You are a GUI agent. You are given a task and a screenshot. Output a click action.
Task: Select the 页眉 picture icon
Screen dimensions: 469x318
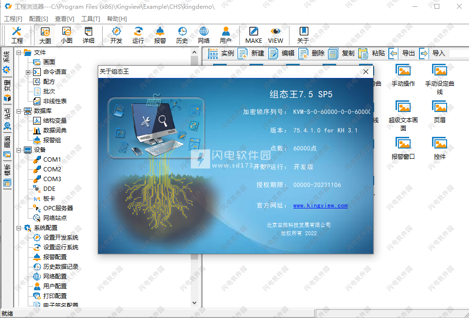click(440, 112)
